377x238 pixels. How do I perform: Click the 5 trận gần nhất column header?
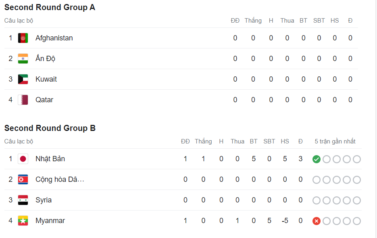click(x=335, y=141)
